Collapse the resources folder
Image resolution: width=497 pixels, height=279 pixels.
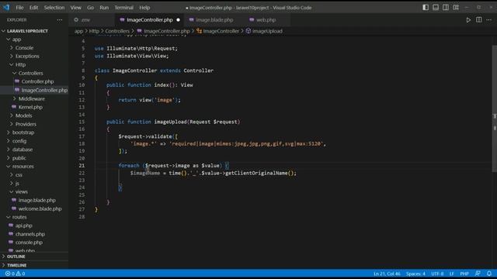(23, 167)
